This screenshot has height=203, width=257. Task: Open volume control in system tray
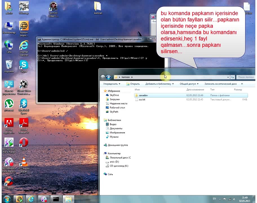(234, 199)
